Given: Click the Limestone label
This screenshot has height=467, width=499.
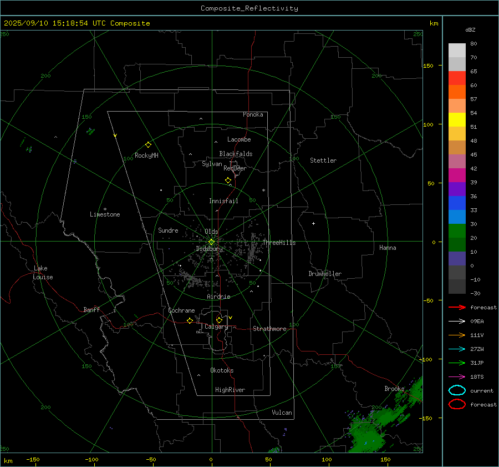Looking at the screenshot, I should [105, 214].
